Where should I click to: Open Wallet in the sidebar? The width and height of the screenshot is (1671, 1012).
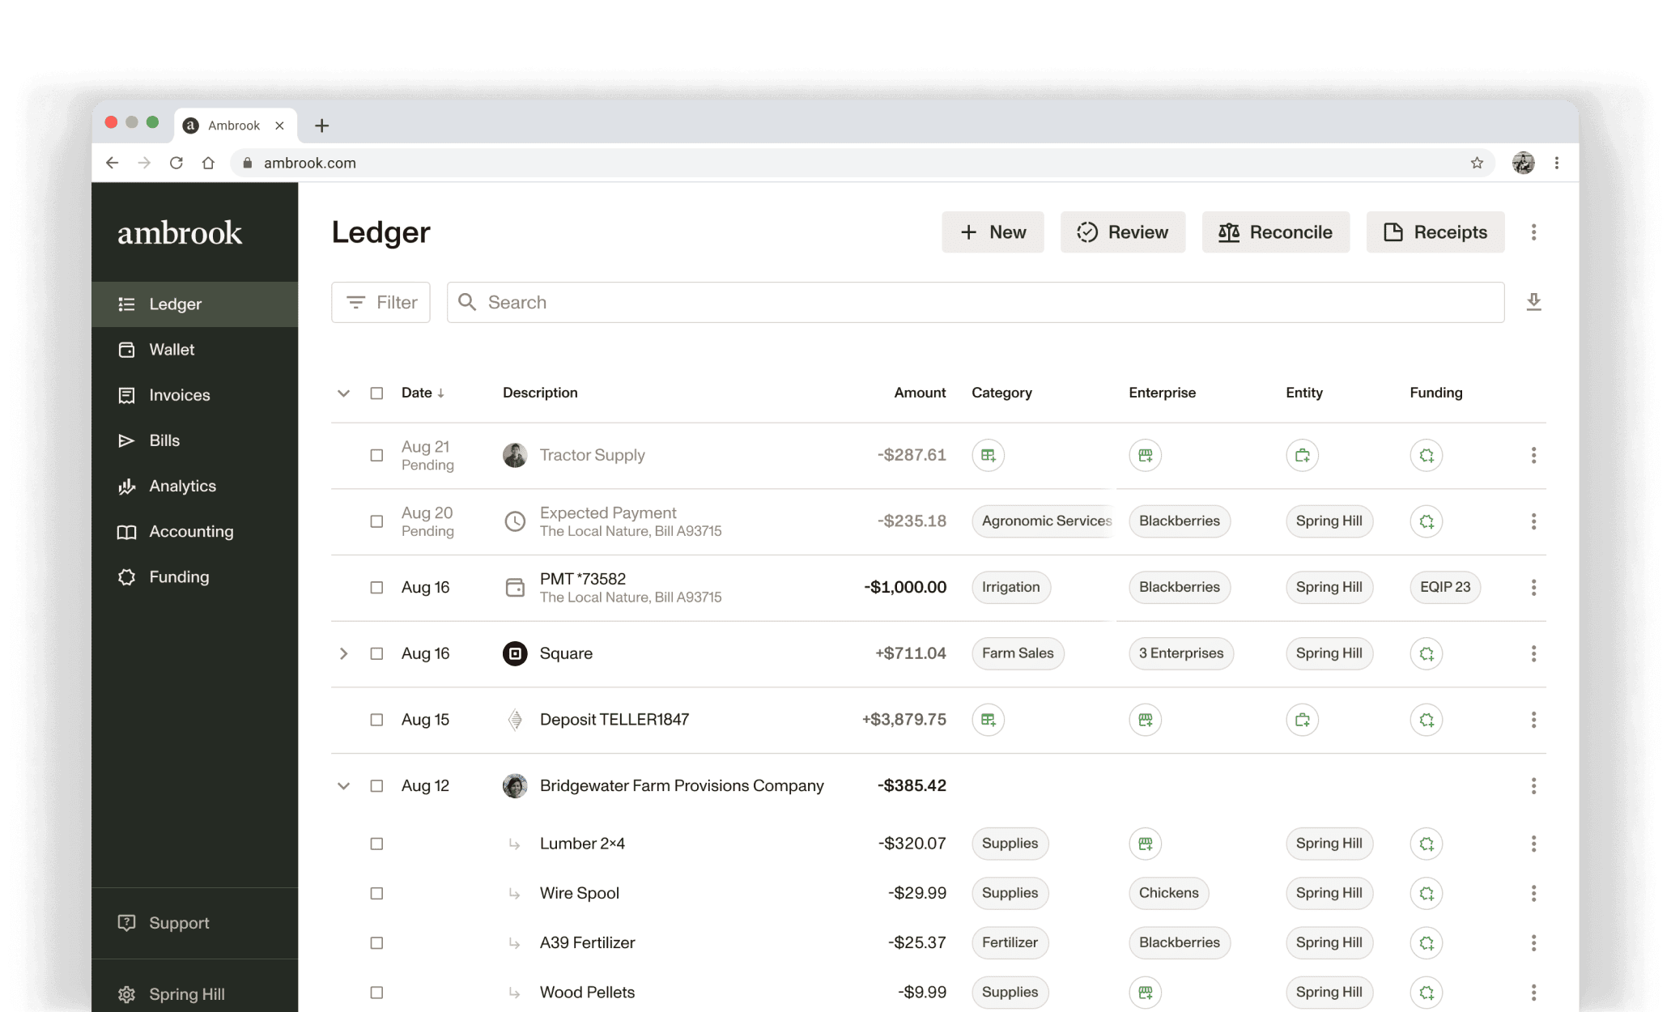click(x=172, y=350)
